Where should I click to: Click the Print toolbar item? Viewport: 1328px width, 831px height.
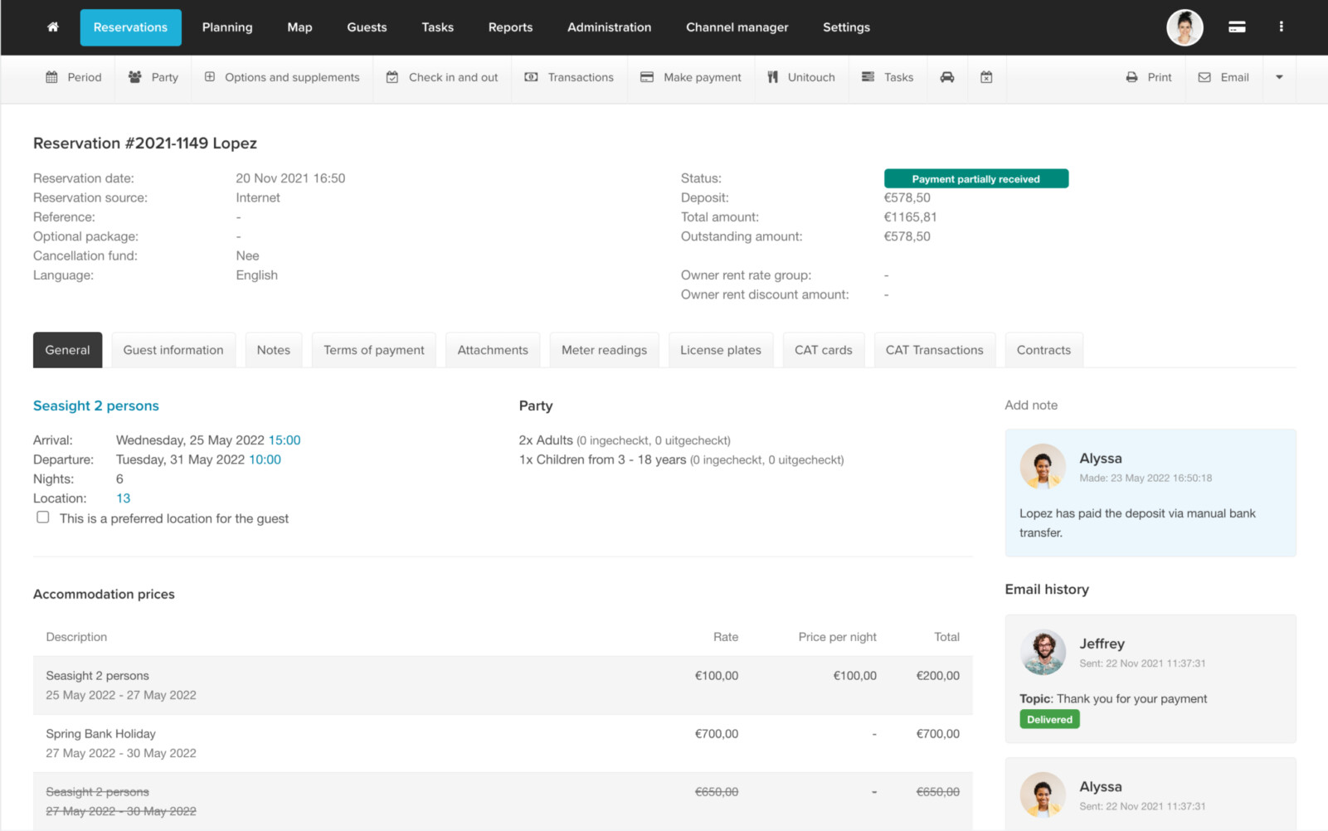pyautogui.click(x=1149, y=77)
